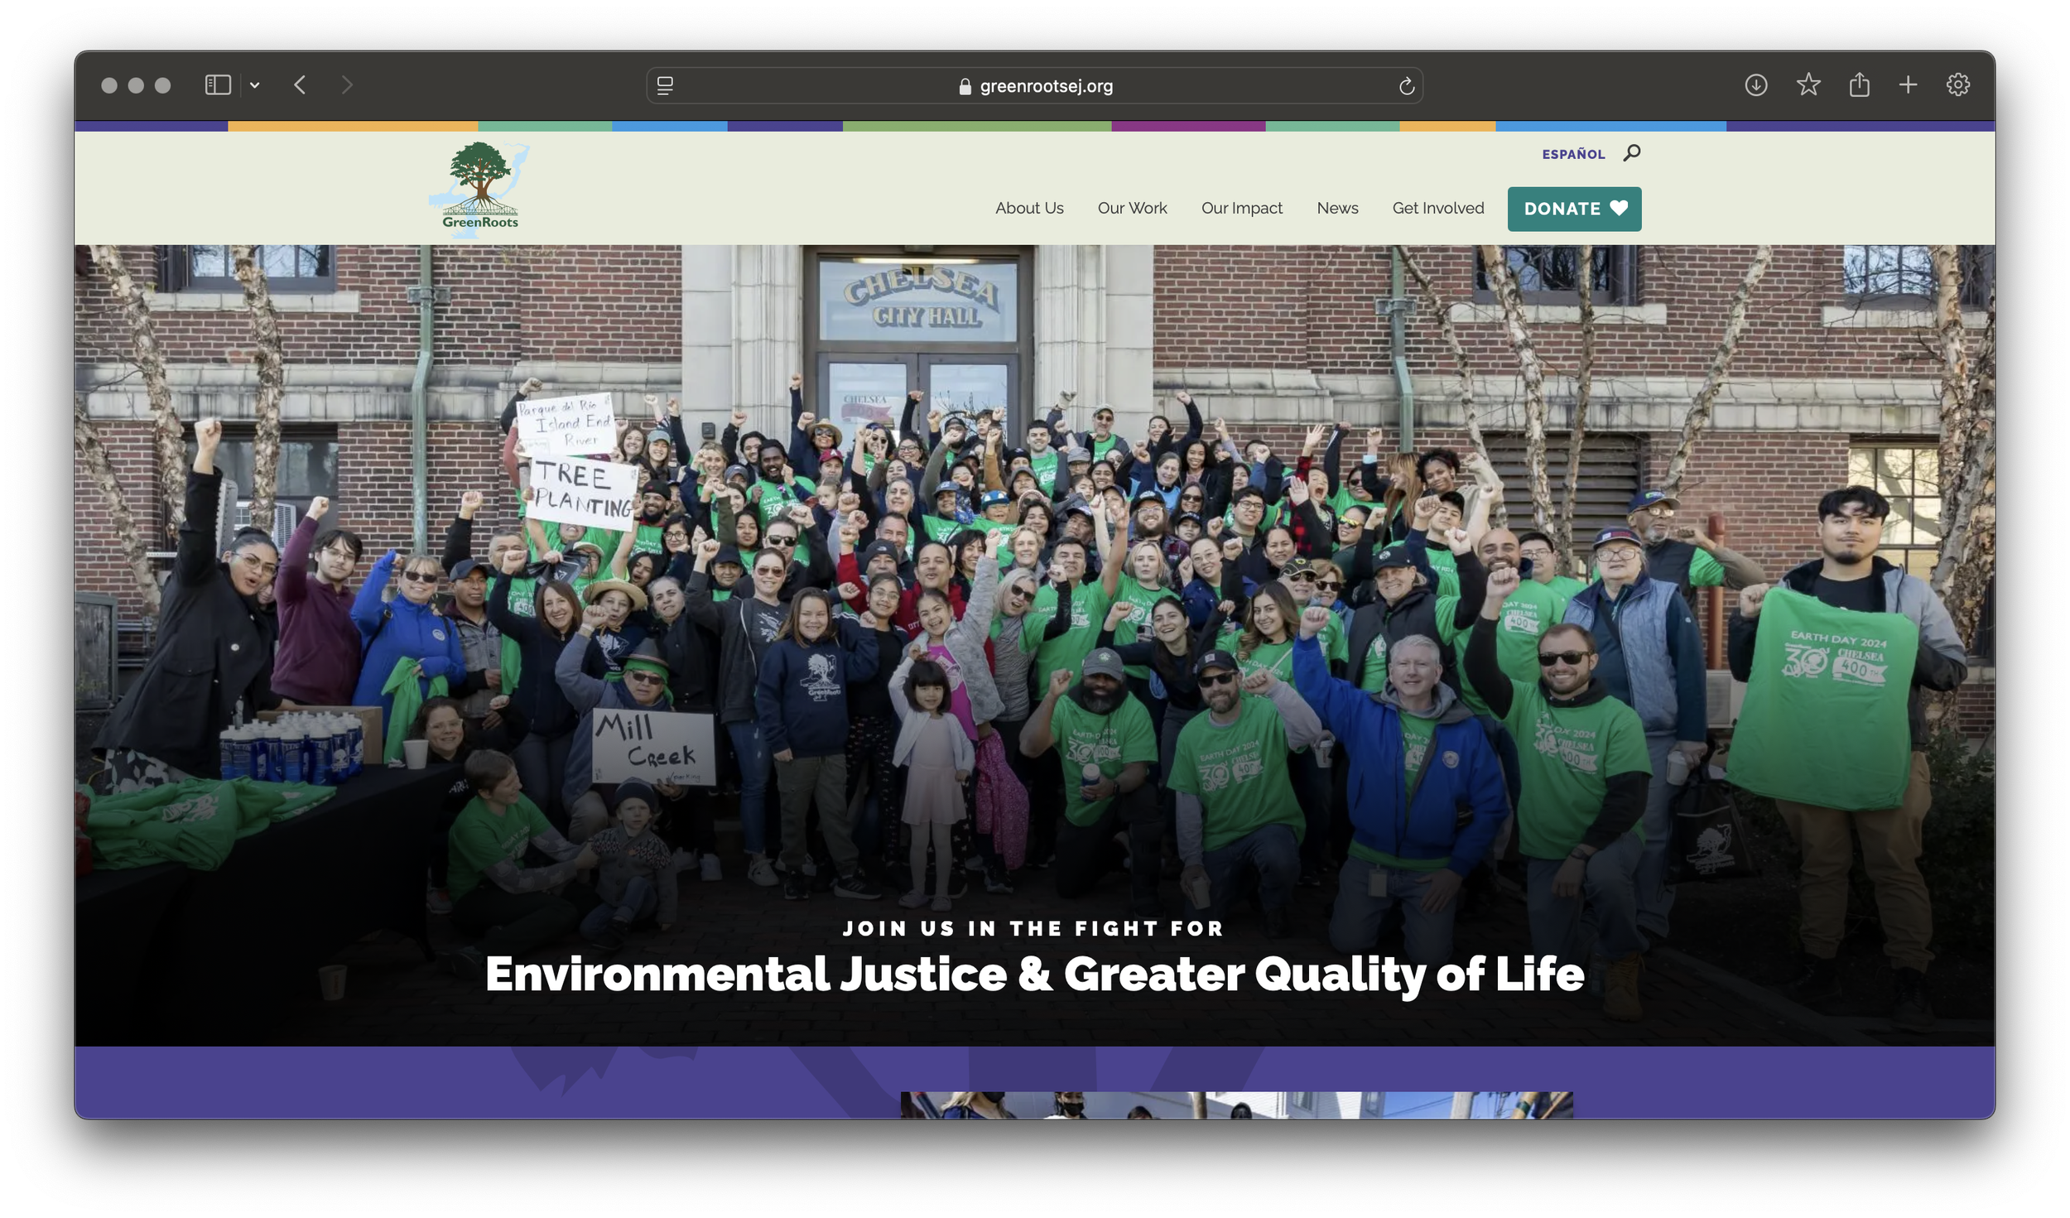
Task: Open the Our Impact menu
Action: [1241, 209]
